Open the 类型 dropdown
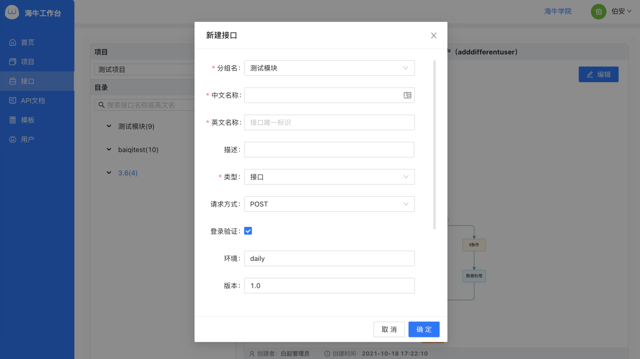This screenshot has height=359, width=640. (x=329, y=177)
